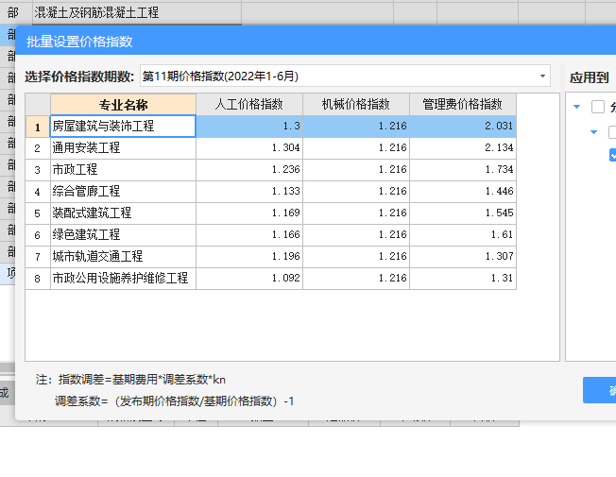Select the 城市轨道交通工程 row name

coord(124,257)
